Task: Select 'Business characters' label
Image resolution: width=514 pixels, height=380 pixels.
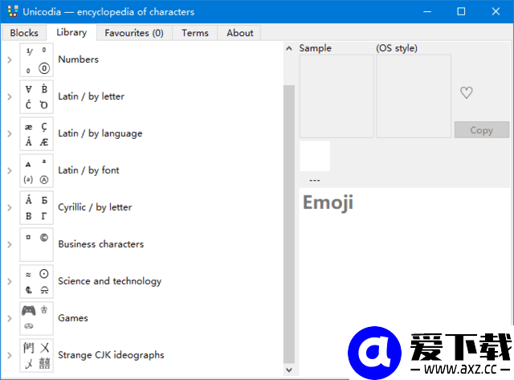Action: (x=101, y=244)
